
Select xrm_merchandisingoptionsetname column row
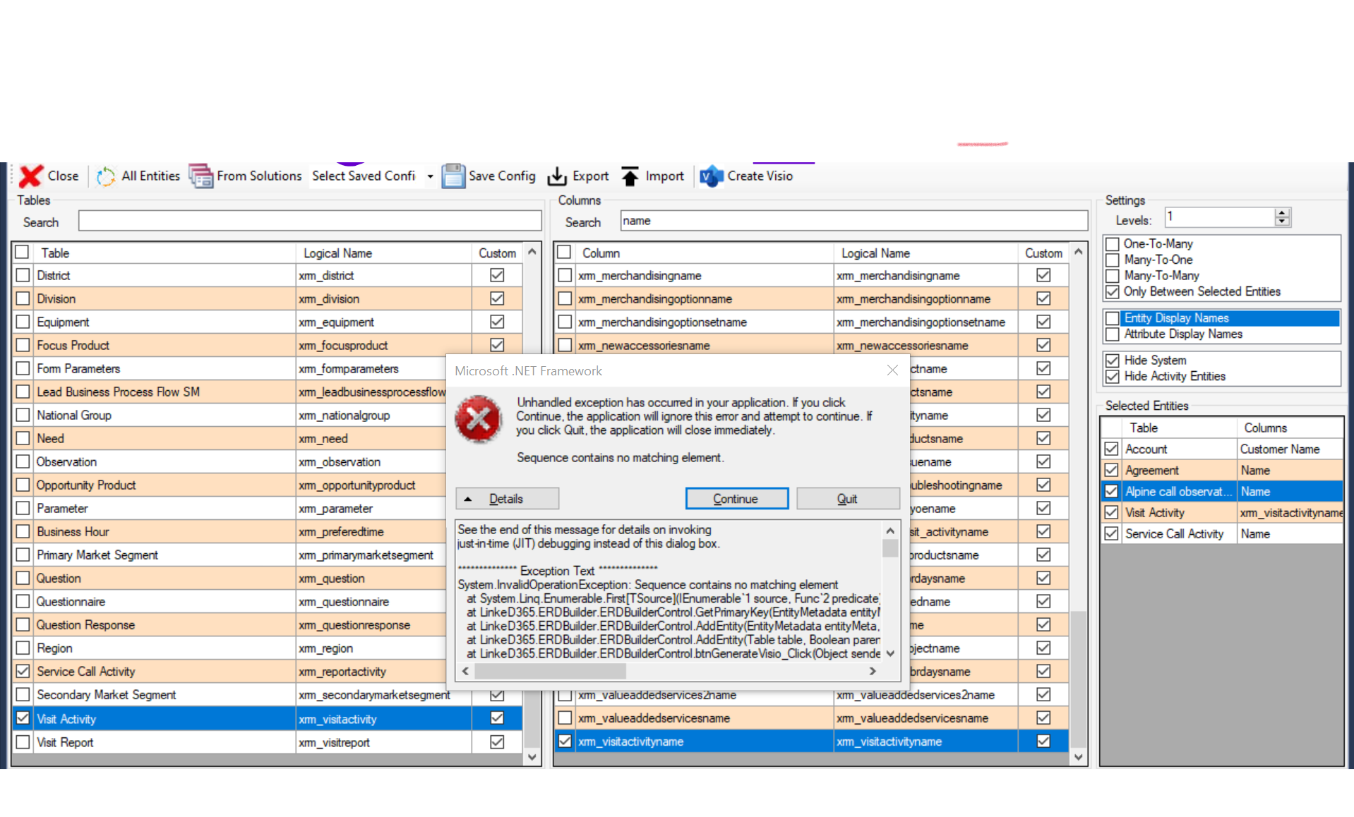tap(812, 322)
